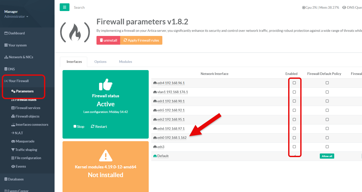Screen dimensions: 362x192
Task: Click the Masquerade mask icon
Action: coord(13,141)
